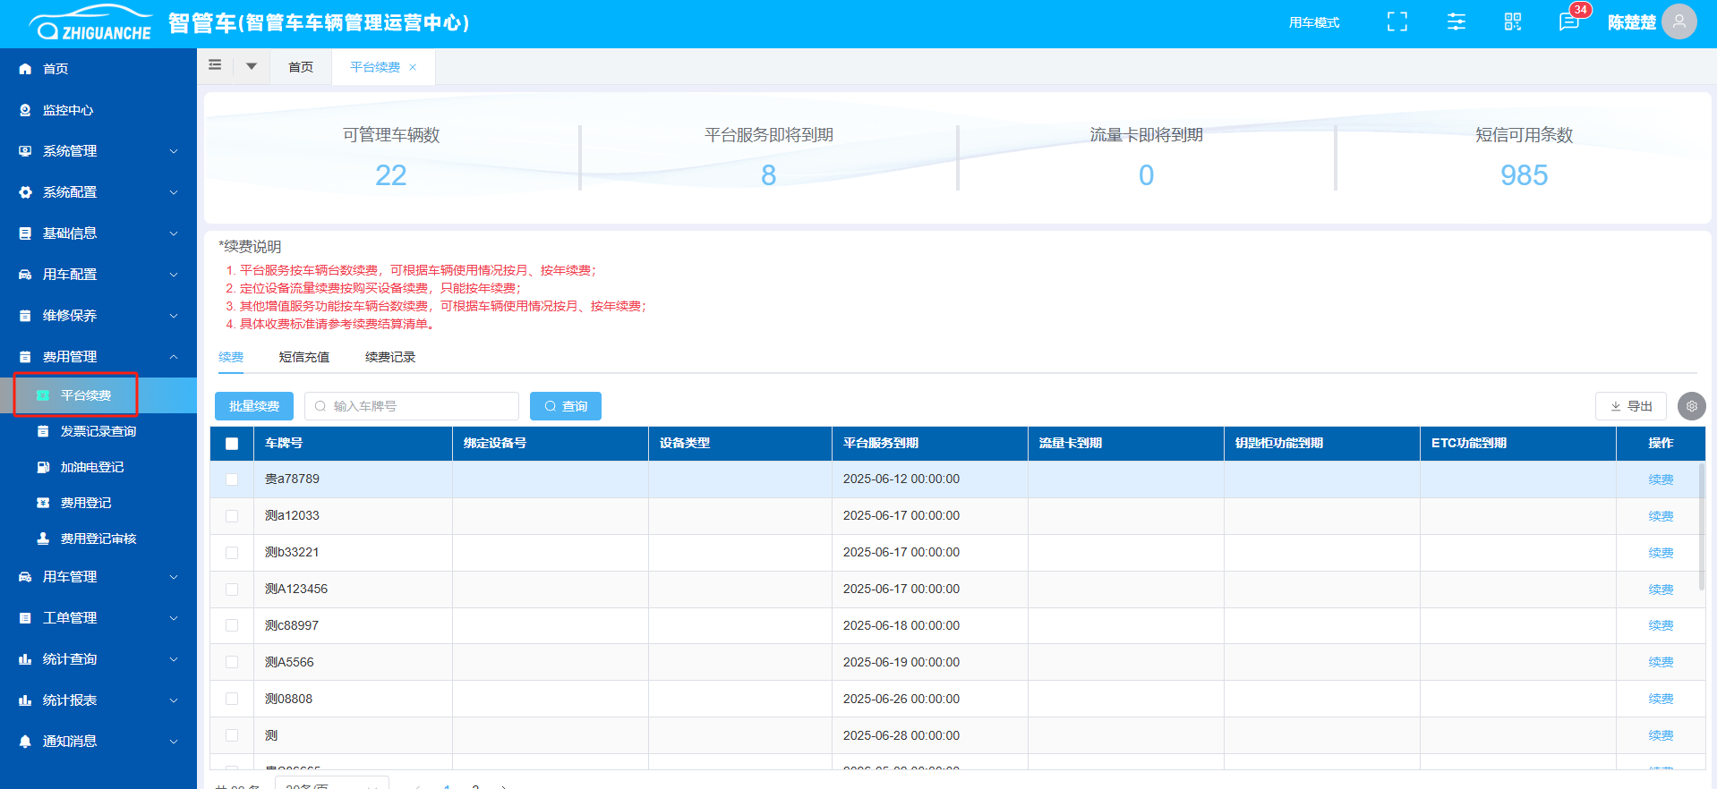Expand the 用车配置 menu section
The width and height of the screenshot is (1717, 789).
coord(98,275)
